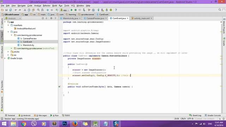This screenshot has height=127, width=226.
Task: Expand the jniLibs folder
Action: (x=8, y=52)
